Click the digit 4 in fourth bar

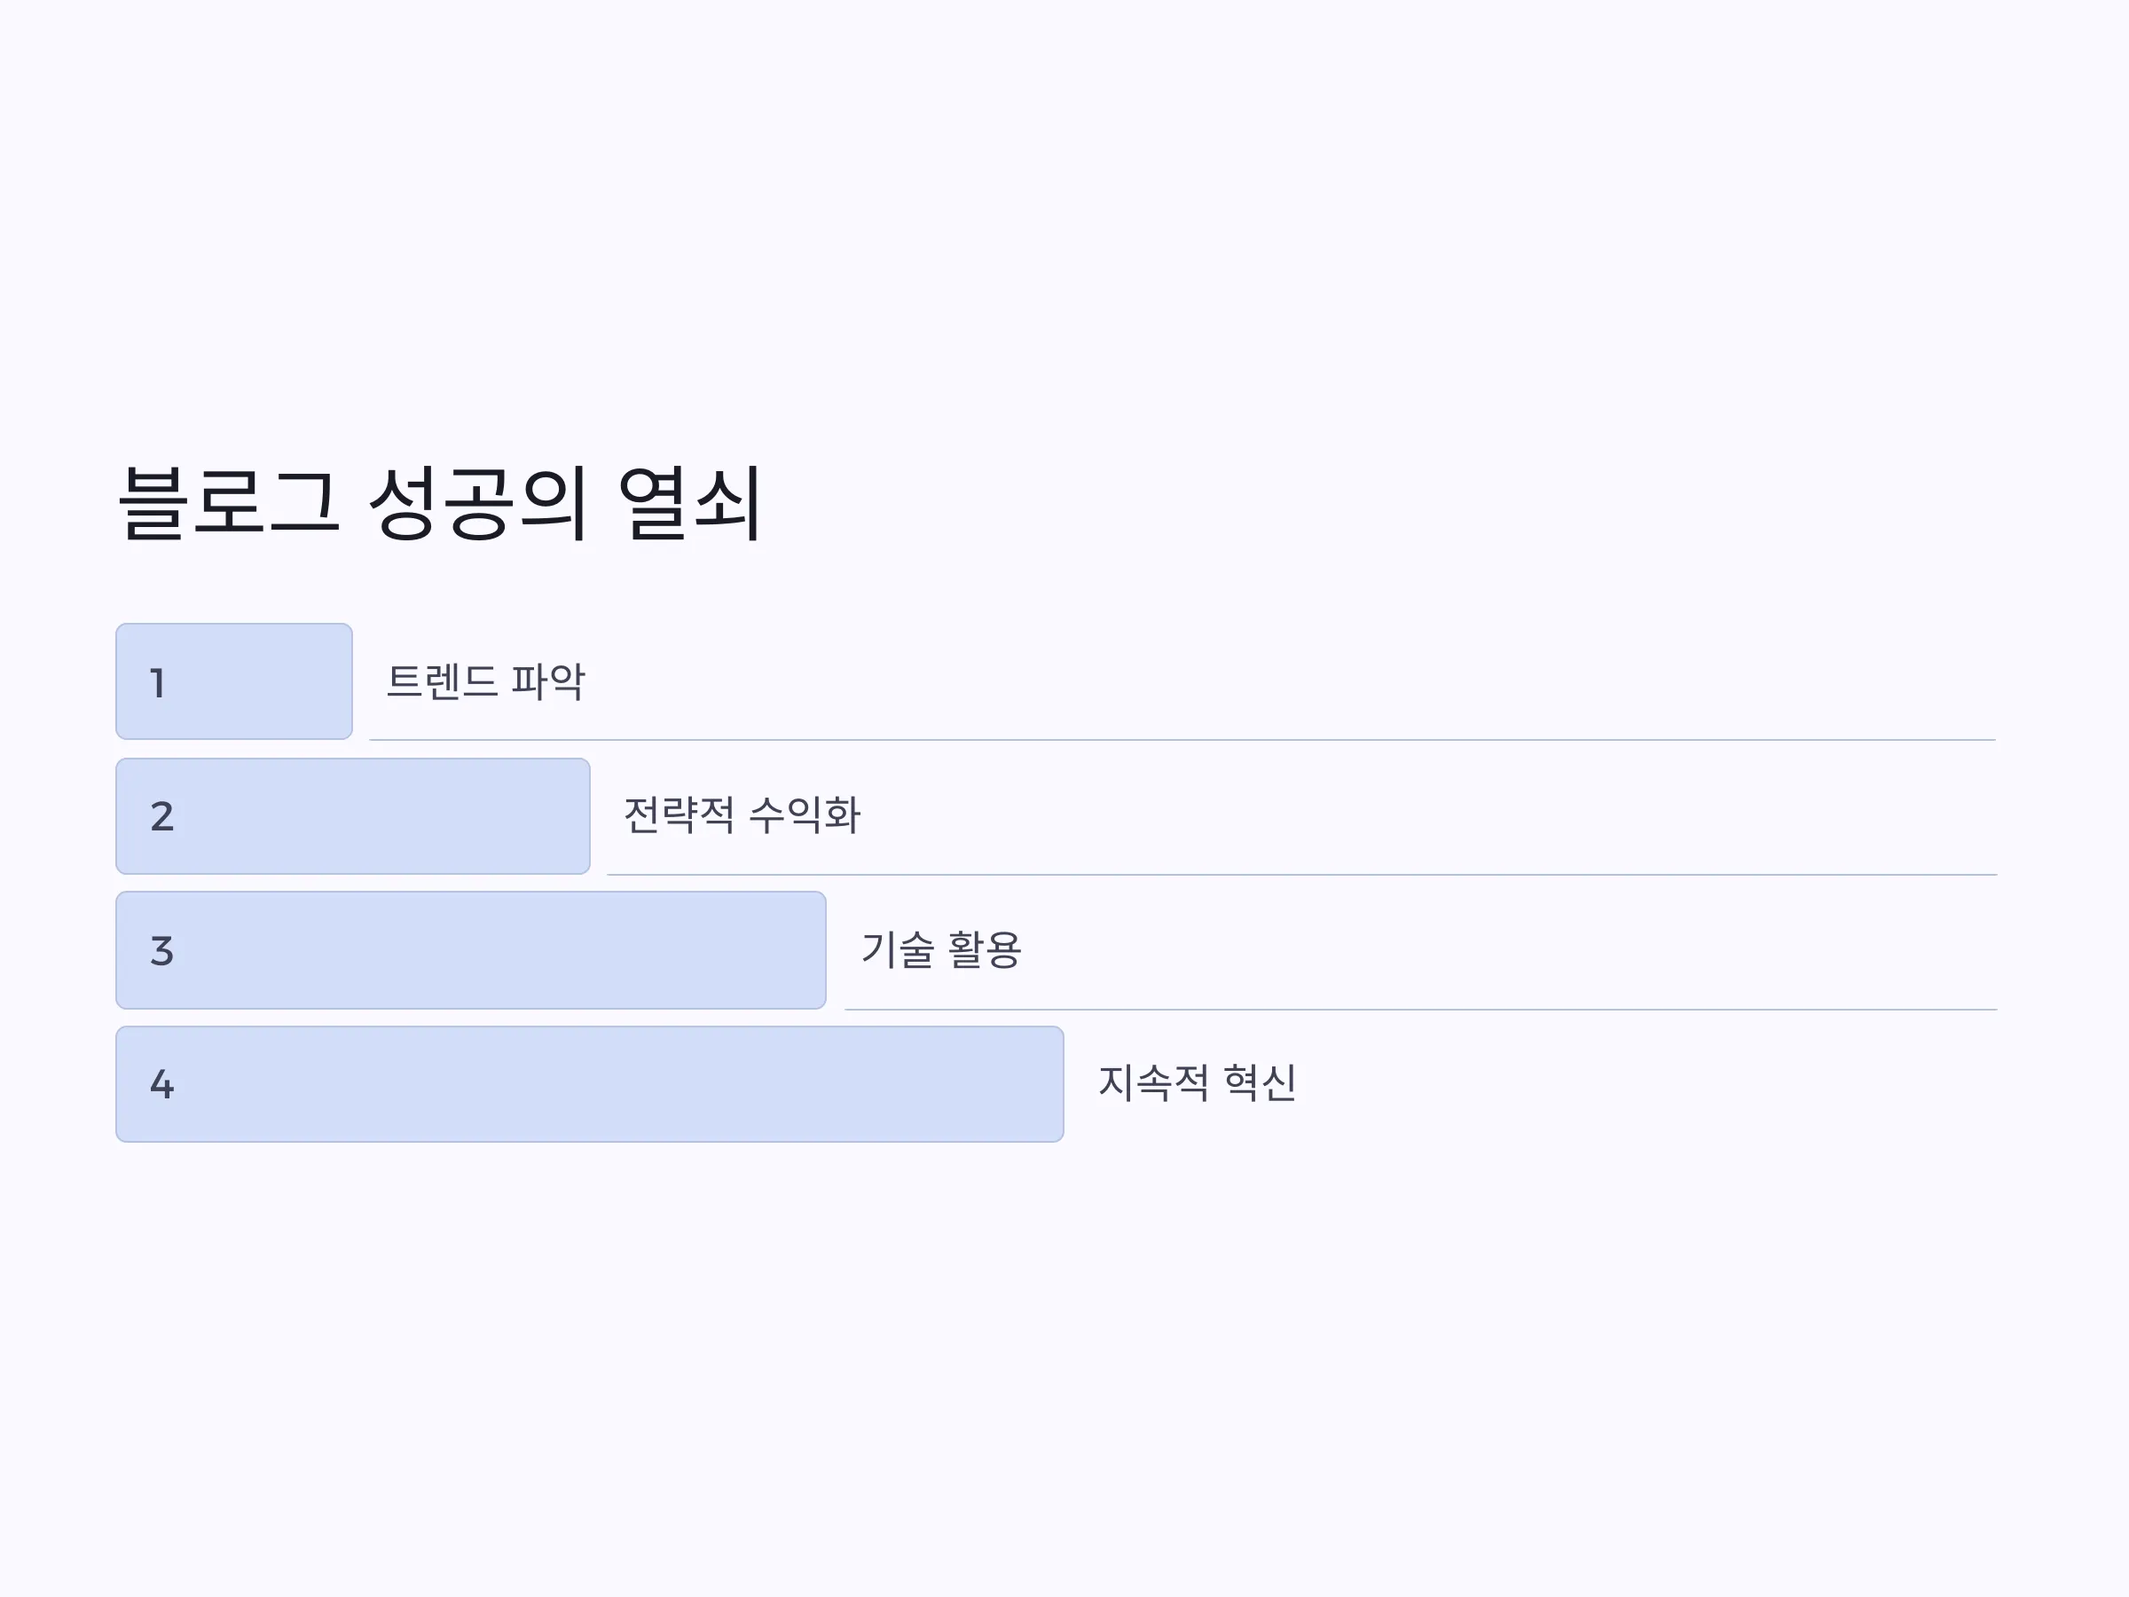tap(161, 1085)
